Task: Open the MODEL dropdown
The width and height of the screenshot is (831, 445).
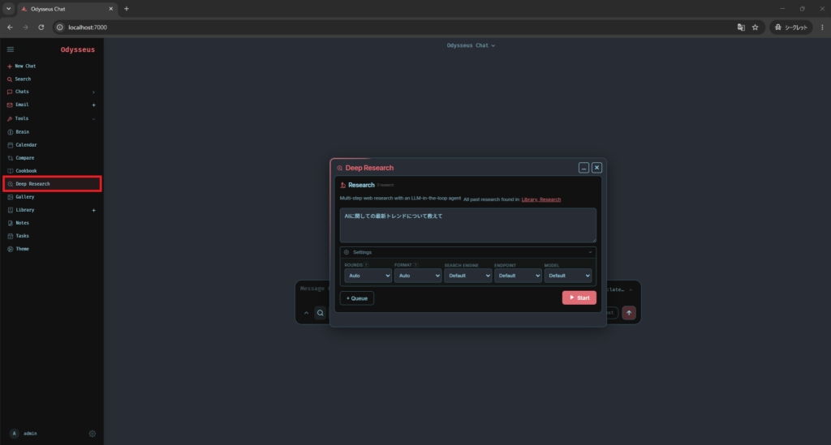Action: click(567, 276)
